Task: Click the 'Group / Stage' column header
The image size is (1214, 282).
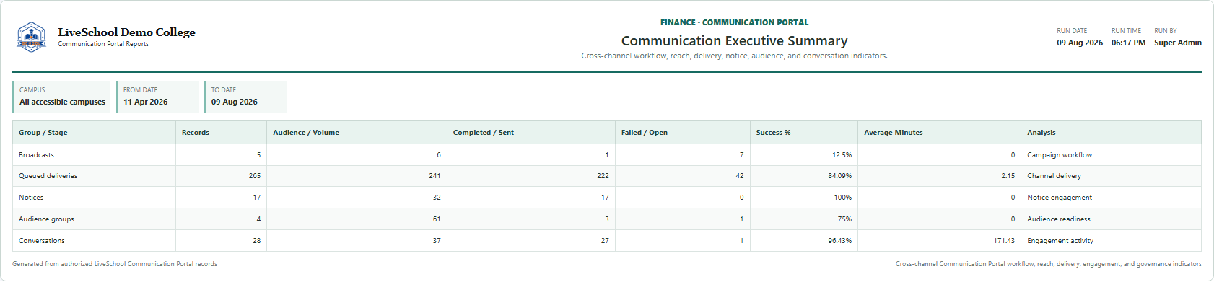Action: (94, 133)
